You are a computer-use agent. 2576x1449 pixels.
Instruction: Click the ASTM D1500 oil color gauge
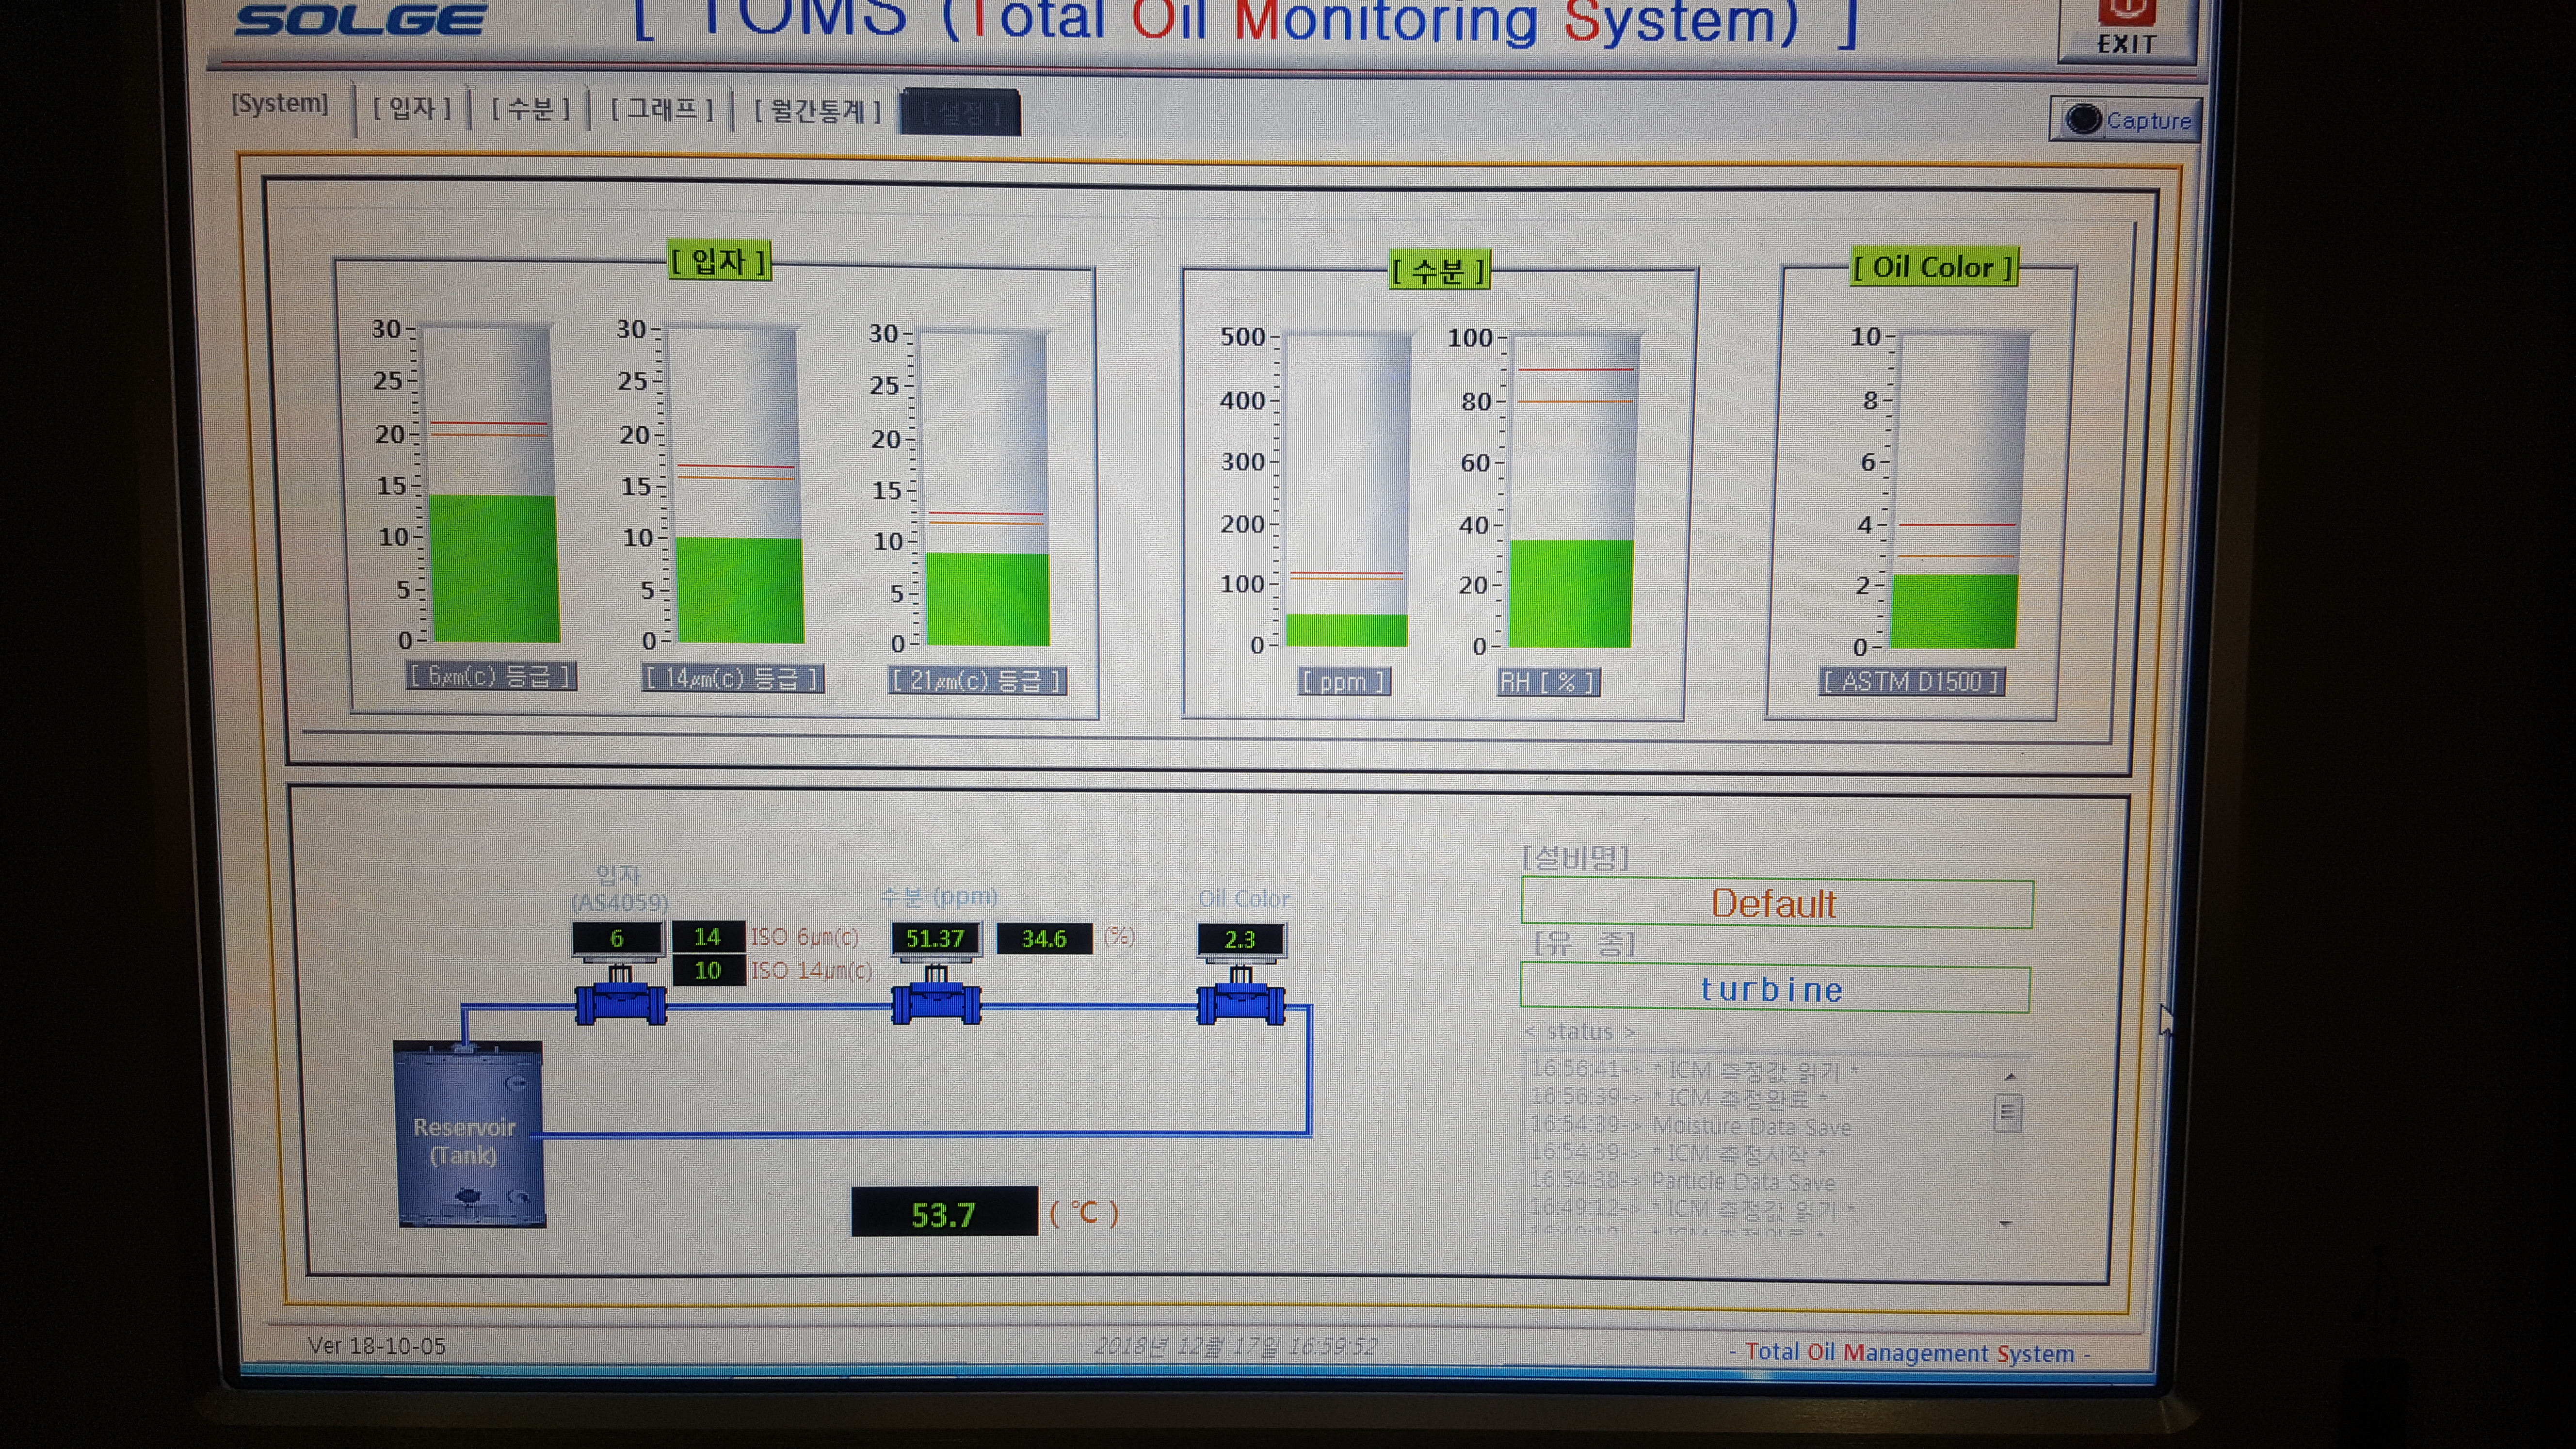click(1958, 490)
